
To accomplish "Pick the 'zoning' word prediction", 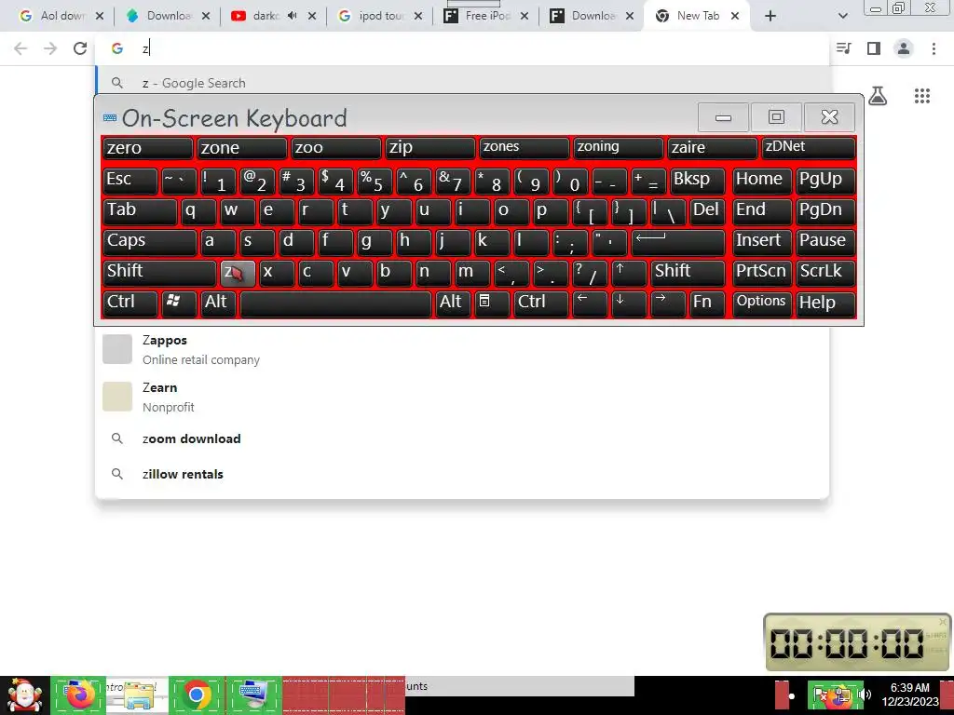I will tap(619, 148).
